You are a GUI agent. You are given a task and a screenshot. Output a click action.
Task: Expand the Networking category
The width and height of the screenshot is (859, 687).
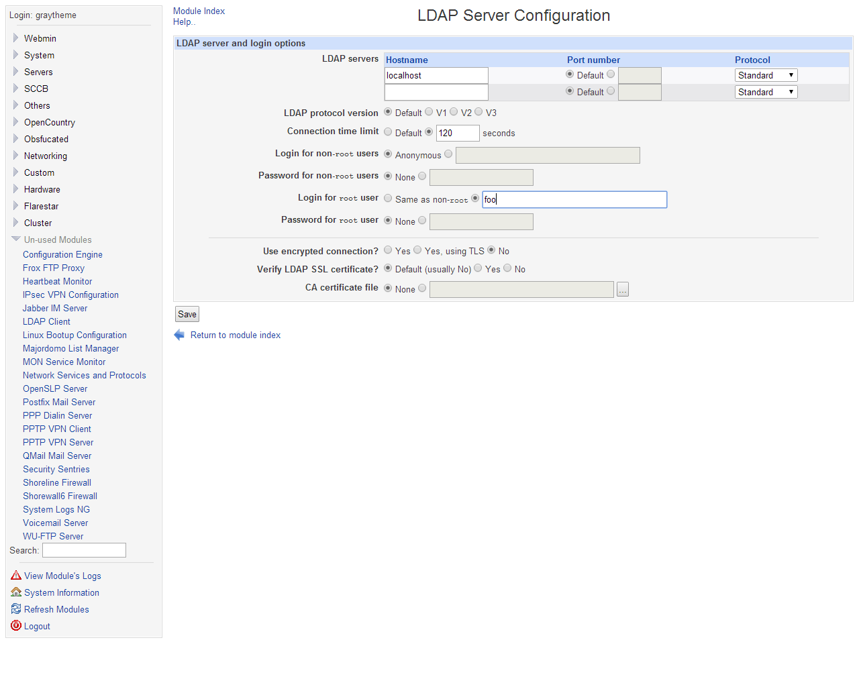click(x=16, y=156)
